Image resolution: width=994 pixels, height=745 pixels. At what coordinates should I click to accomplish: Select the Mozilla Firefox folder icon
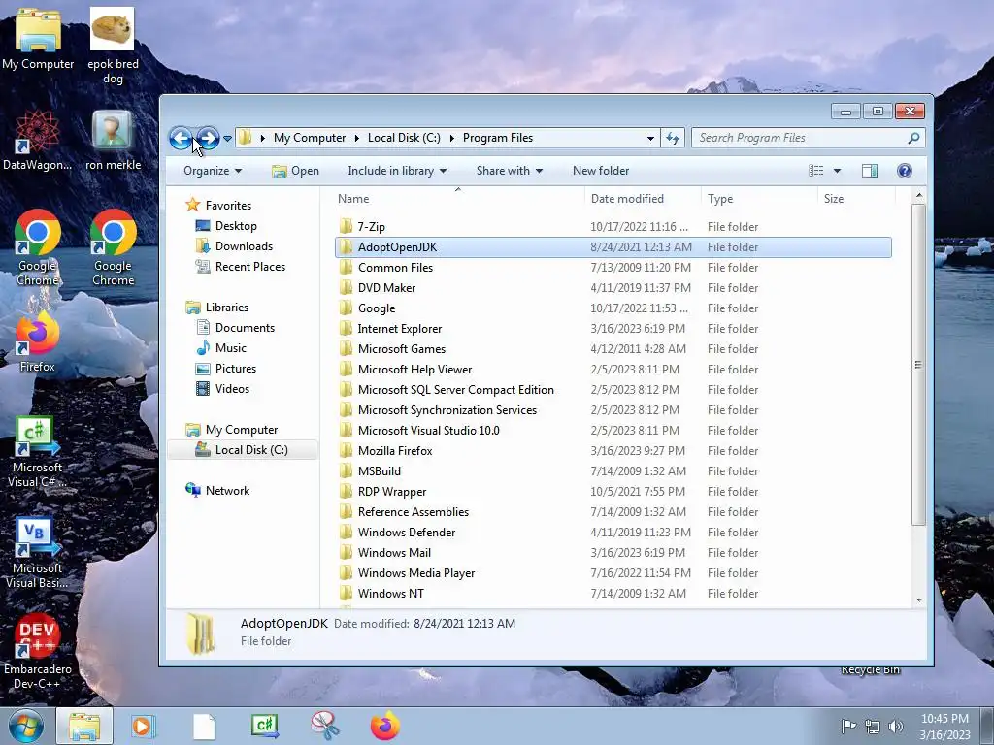(x=347, y=450)
